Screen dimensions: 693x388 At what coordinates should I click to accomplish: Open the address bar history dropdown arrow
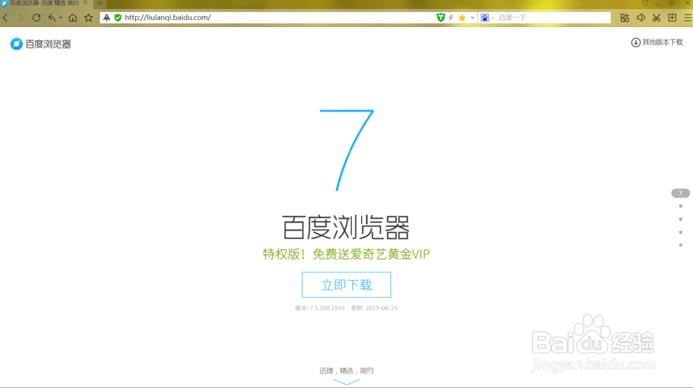coord(473,18)
